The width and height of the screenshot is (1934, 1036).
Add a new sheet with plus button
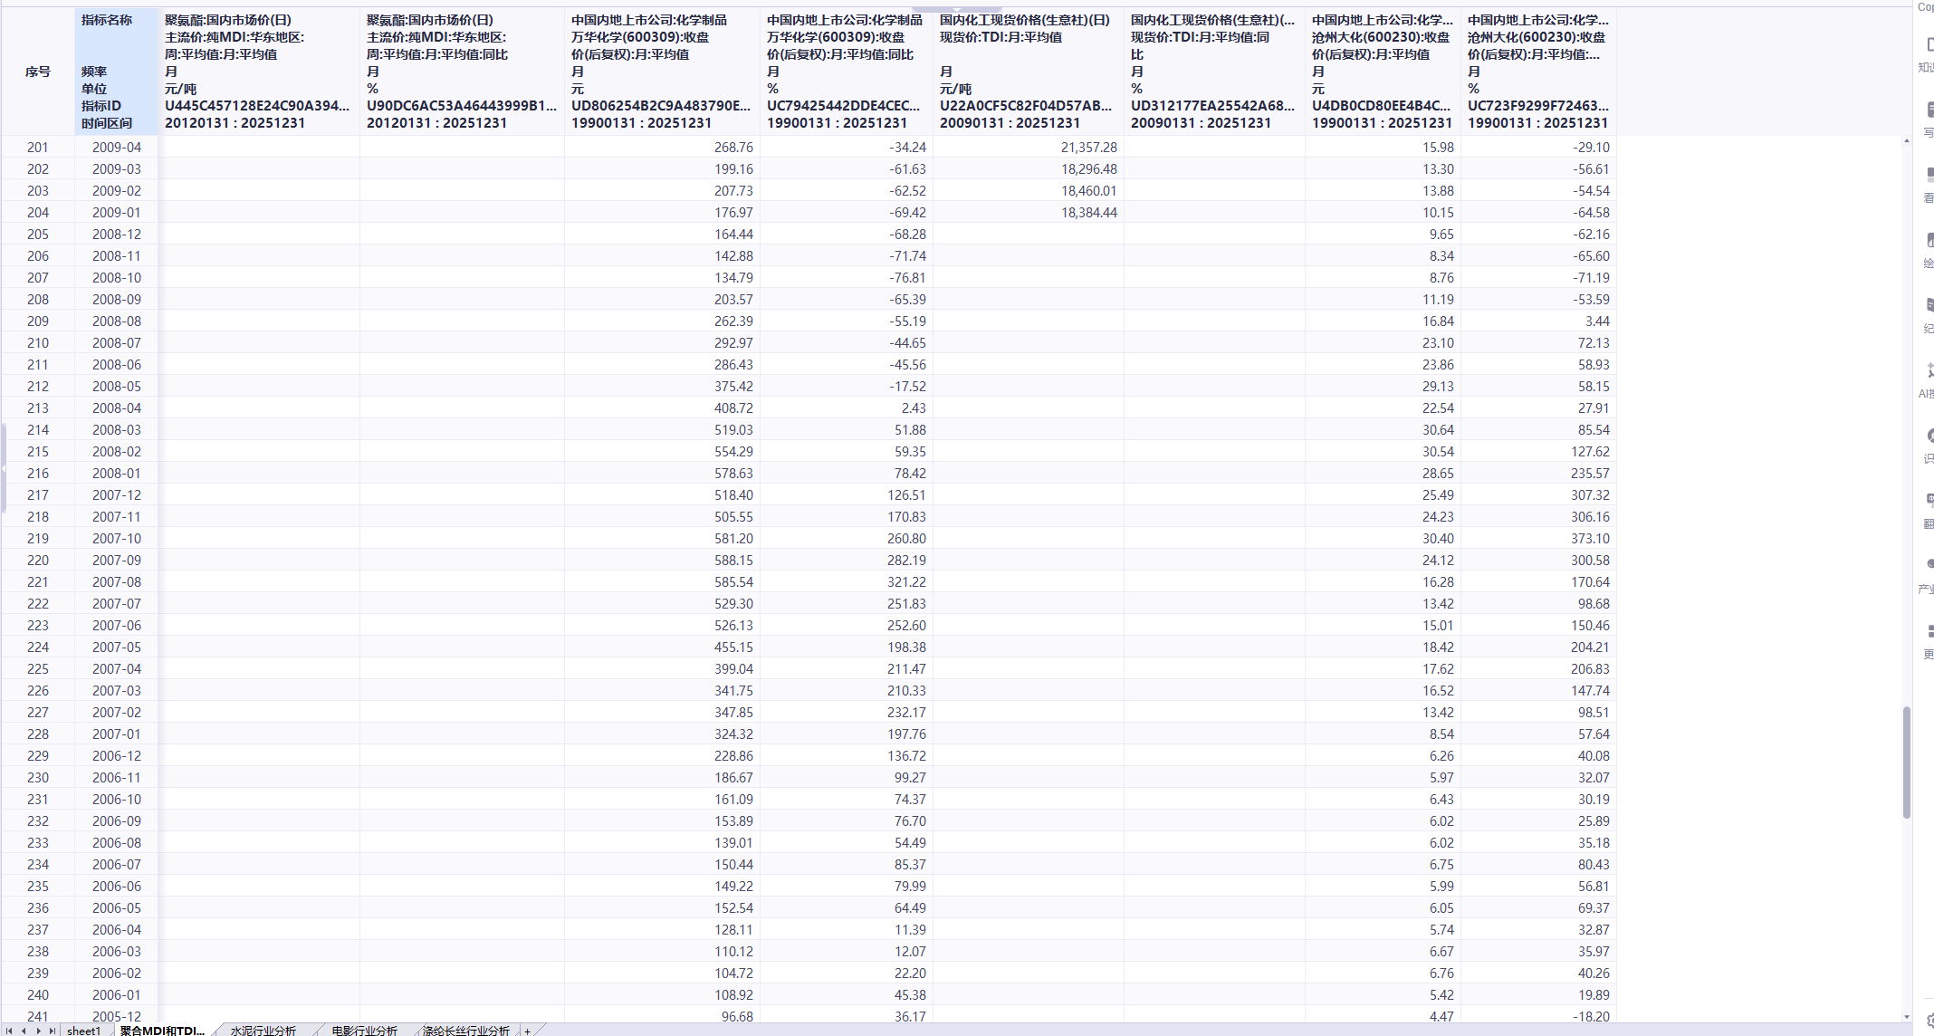[x=528, y=1031]
